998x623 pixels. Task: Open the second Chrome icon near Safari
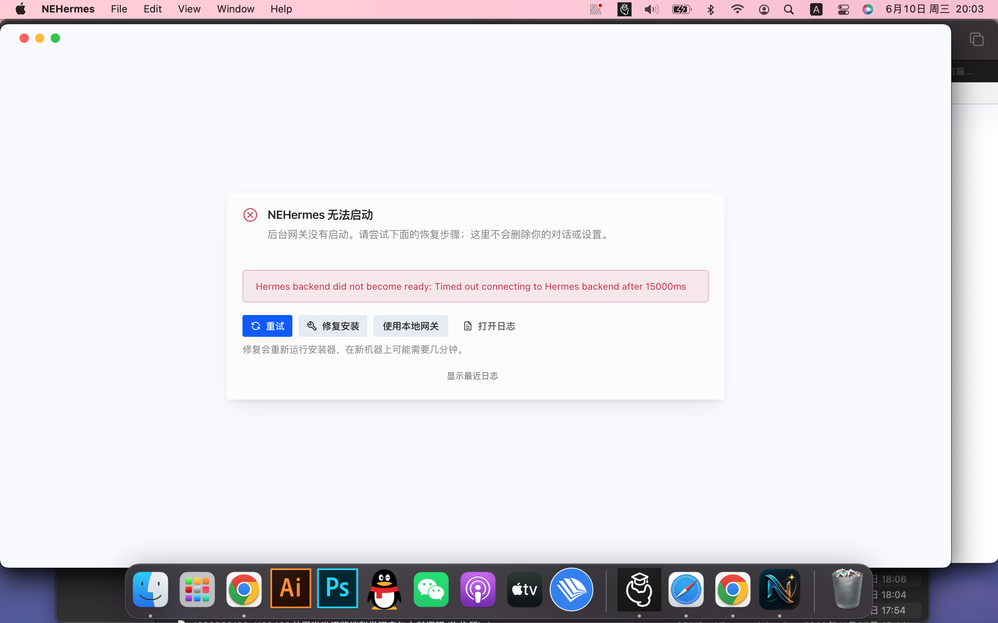pos(733,589)
